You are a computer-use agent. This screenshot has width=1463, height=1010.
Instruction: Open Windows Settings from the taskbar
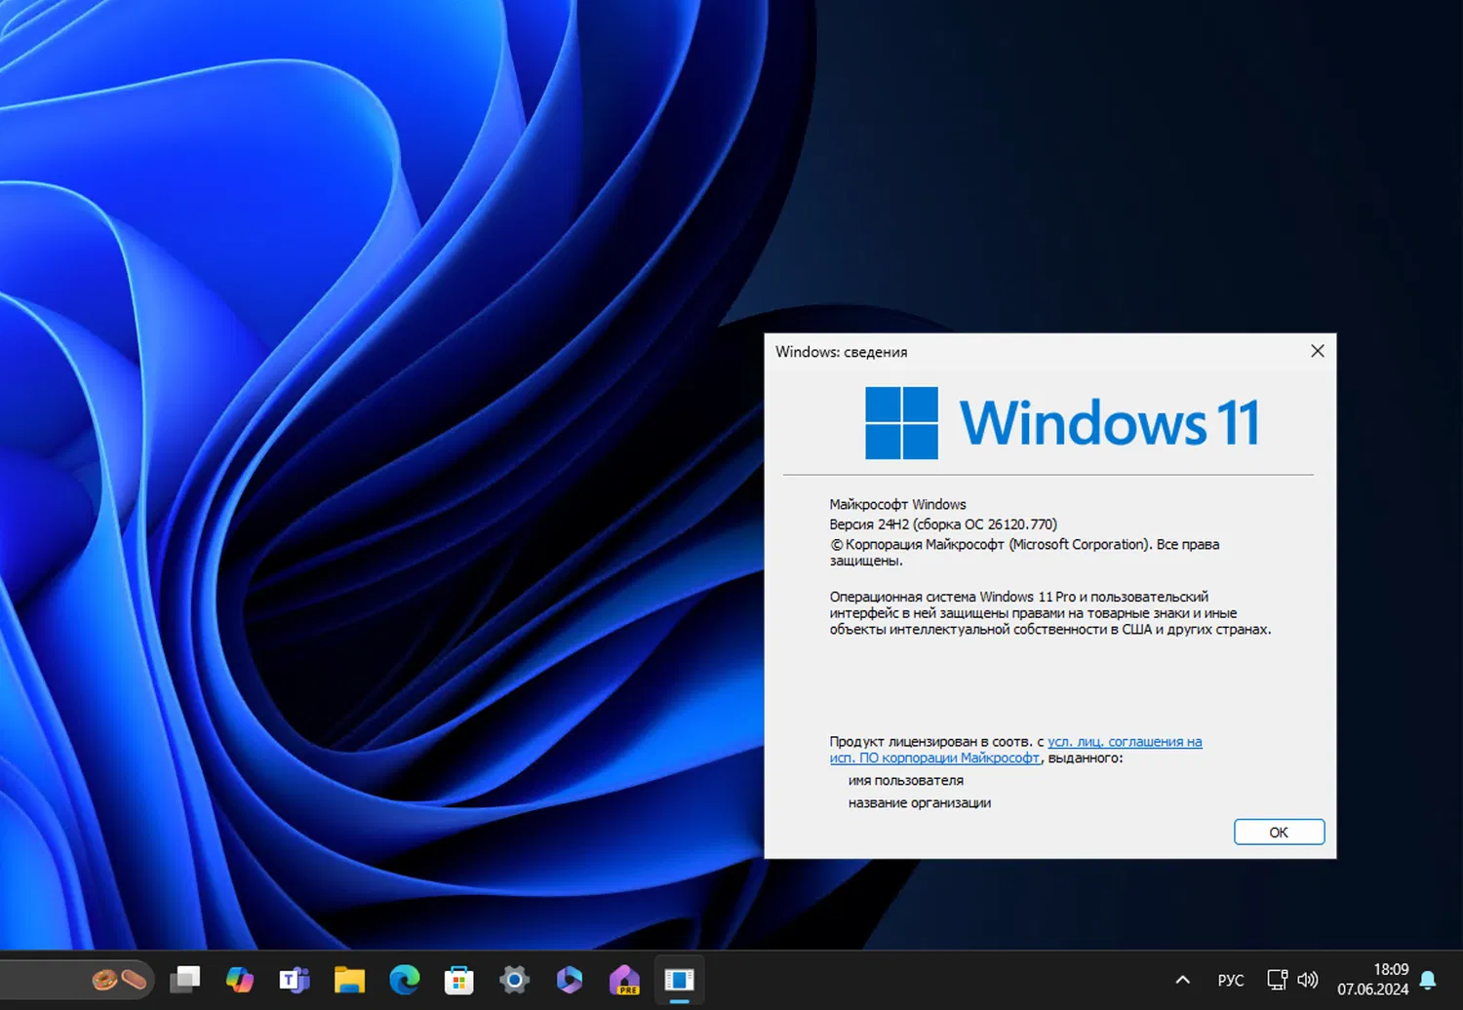click(514, 980)
